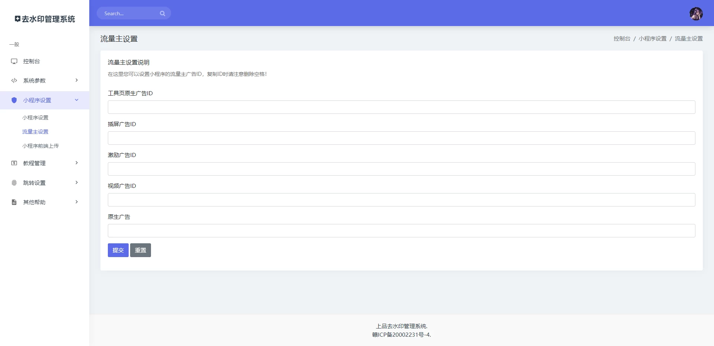714x346 pixels.
Task: Click into the 激励广告ID text box
Action: [x=401, y=169]
